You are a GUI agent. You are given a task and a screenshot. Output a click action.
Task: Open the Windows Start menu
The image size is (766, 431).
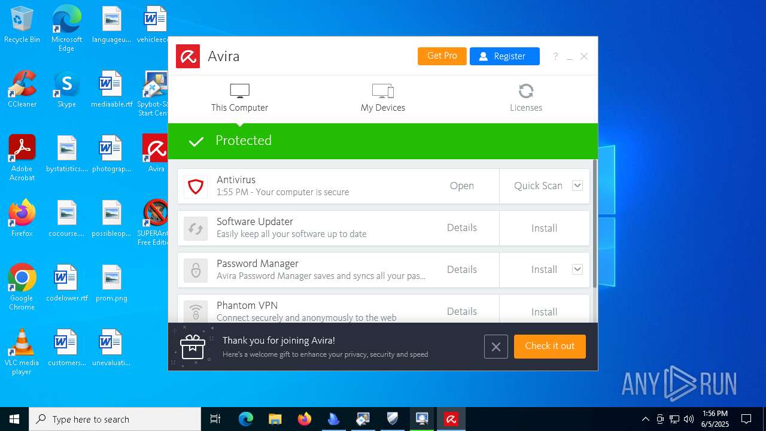coord(14,419)
